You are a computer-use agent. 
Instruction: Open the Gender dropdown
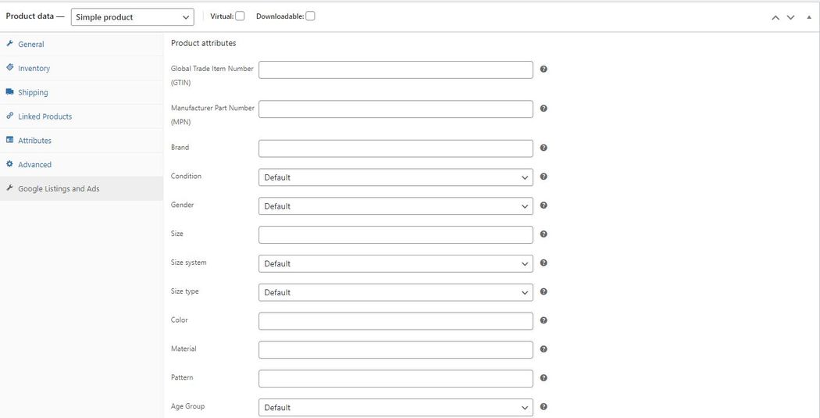pos(395,206)
